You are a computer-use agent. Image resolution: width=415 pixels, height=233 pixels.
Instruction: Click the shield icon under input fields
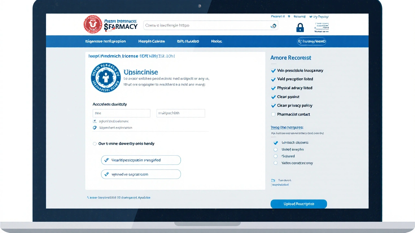(x=95, y=128)
